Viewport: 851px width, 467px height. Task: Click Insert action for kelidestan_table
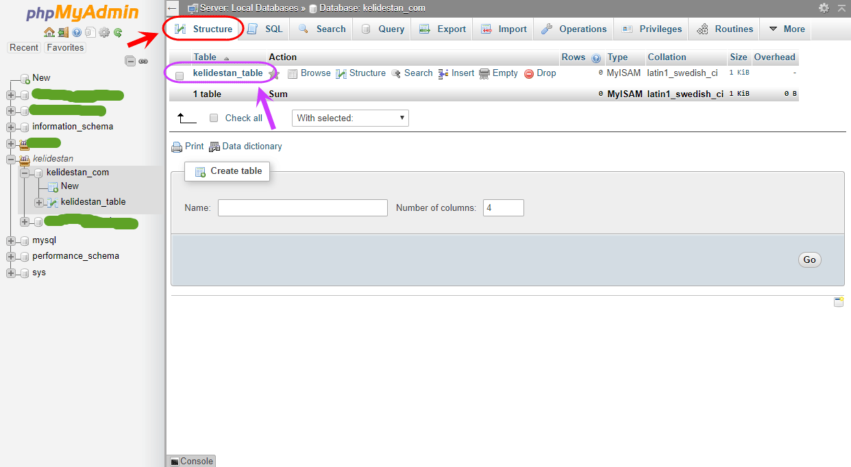coord(456,73)
